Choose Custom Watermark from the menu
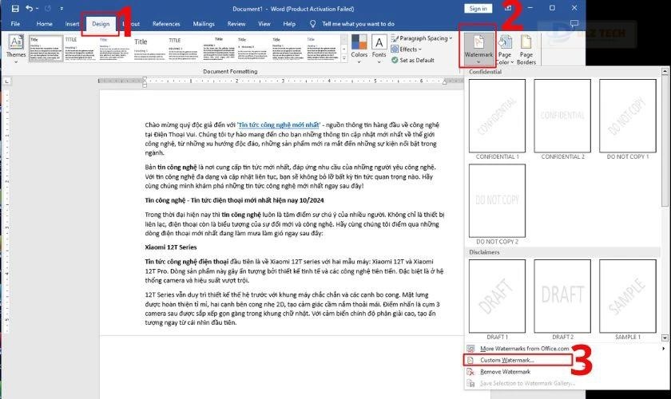Screen dimensions: 671x399 pyautogui.click(x=506, y=360)
